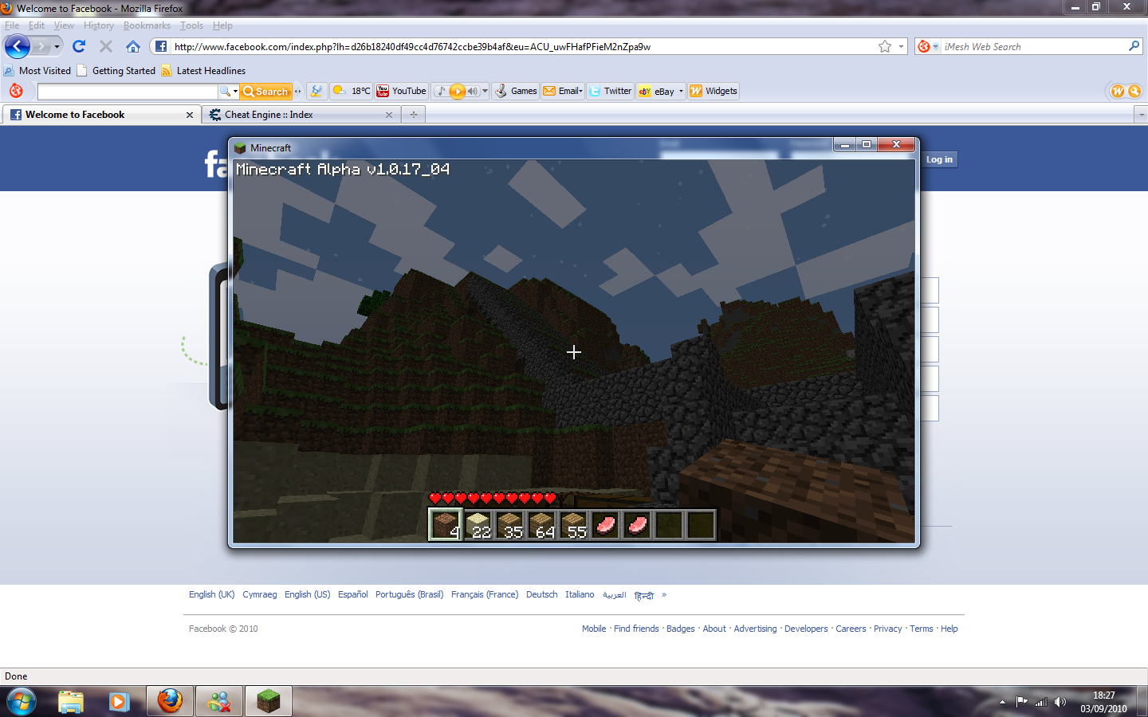Image resolution: width=1148 pixels, height=717 pixels.
Task: Open the Help menu
Action: click(x=223, y=25)
